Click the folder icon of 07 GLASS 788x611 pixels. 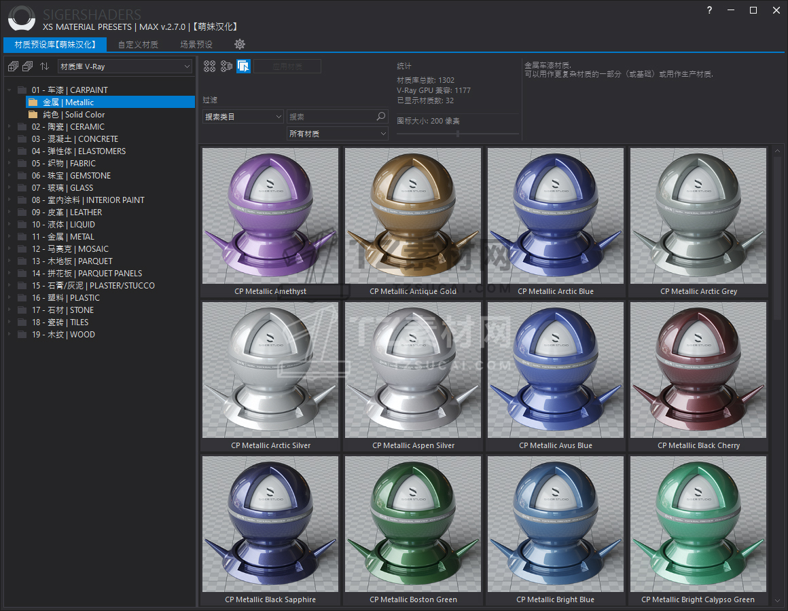22,188
